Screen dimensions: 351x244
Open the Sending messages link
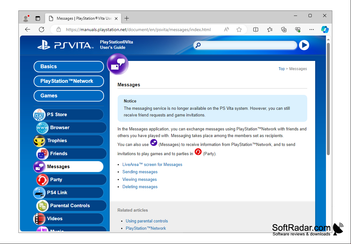(140, 172)
